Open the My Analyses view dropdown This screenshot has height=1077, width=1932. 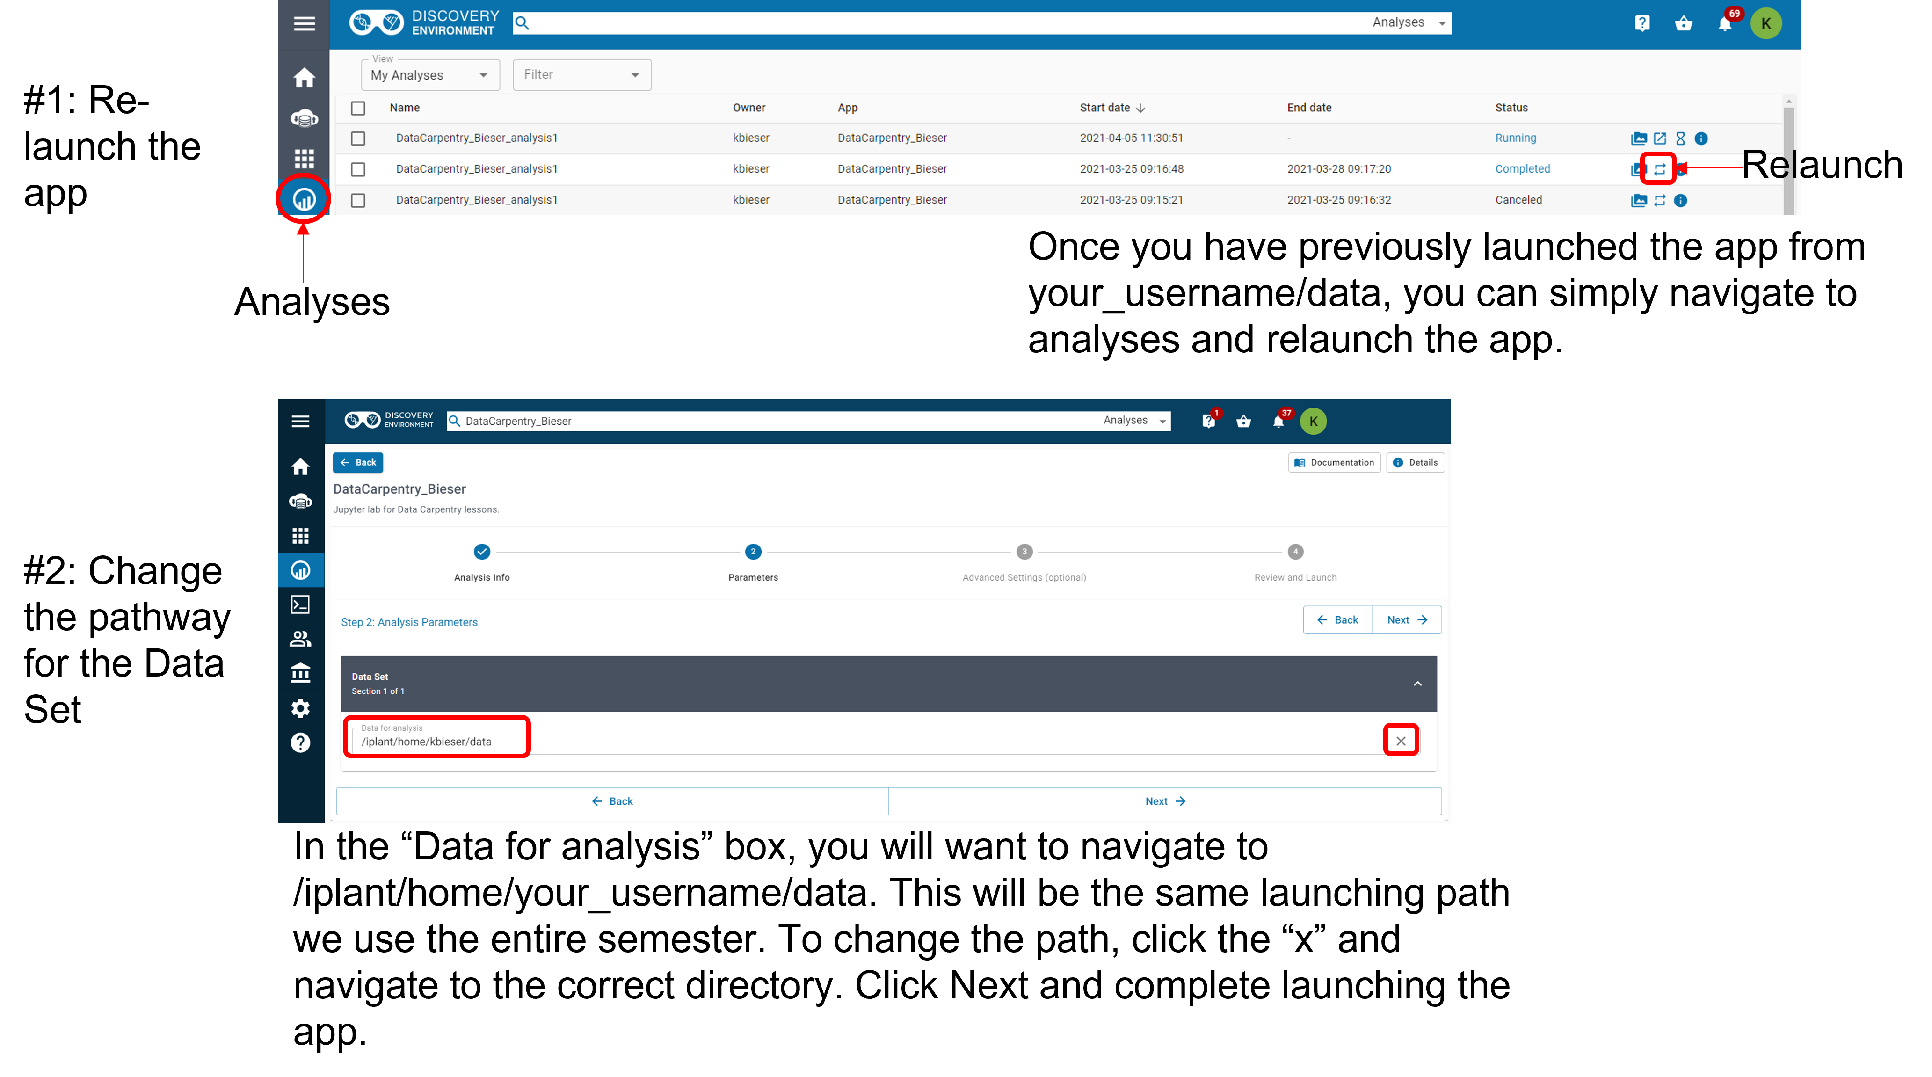[x=430, y=75]
